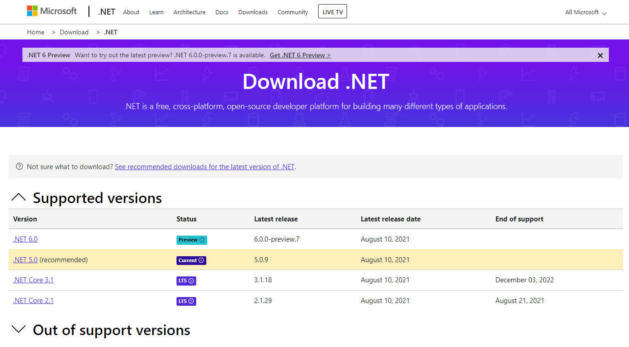Click the Supported versions heading text

[x=97, y=198]
